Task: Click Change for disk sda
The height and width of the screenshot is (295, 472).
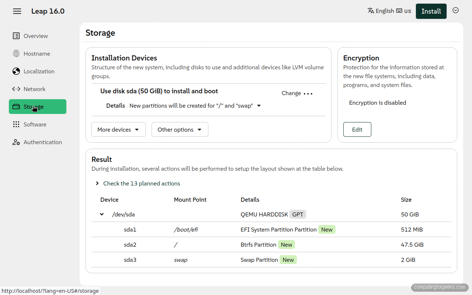Action: pos(291,93)
